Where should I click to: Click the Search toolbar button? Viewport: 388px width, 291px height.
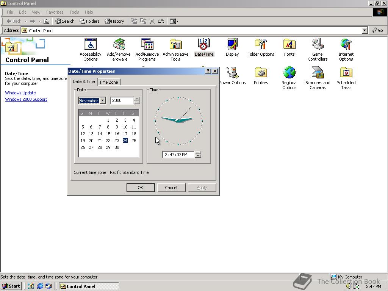coord(65,21)
